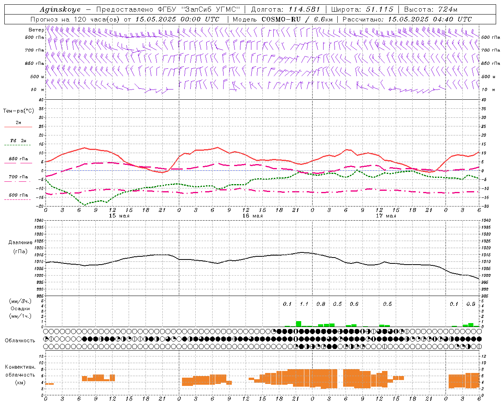Viewport: 502px width, 402px height.
Task: Click the Долгота: 114.581 header field
Action: tap(286, 9)
